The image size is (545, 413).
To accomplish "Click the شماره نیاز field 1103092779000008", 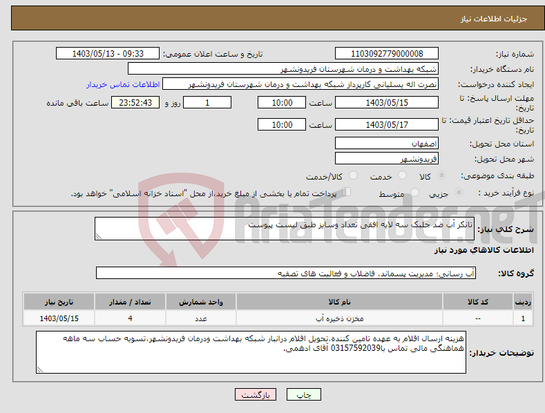I will [x=387, y=54].
